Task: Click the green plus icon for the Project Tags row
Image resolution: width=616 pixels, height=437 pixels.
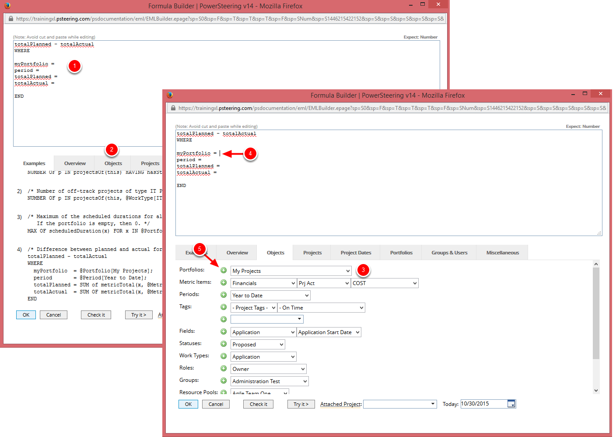Action: [224, 307]
